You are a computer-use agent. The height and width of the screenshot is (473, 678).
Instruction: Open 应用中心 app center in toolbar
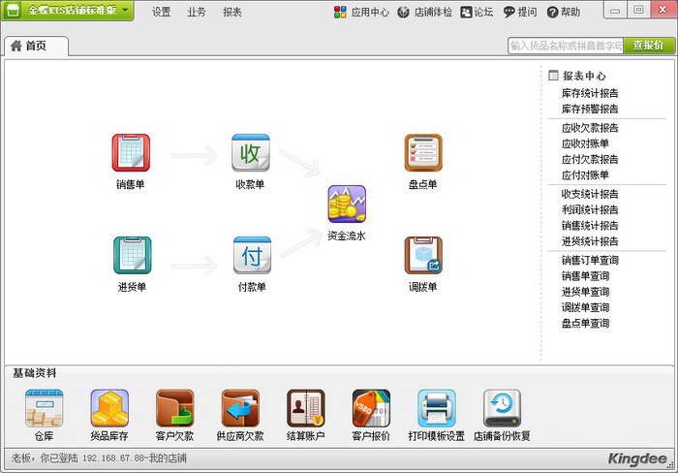click(x=361, y=13)
